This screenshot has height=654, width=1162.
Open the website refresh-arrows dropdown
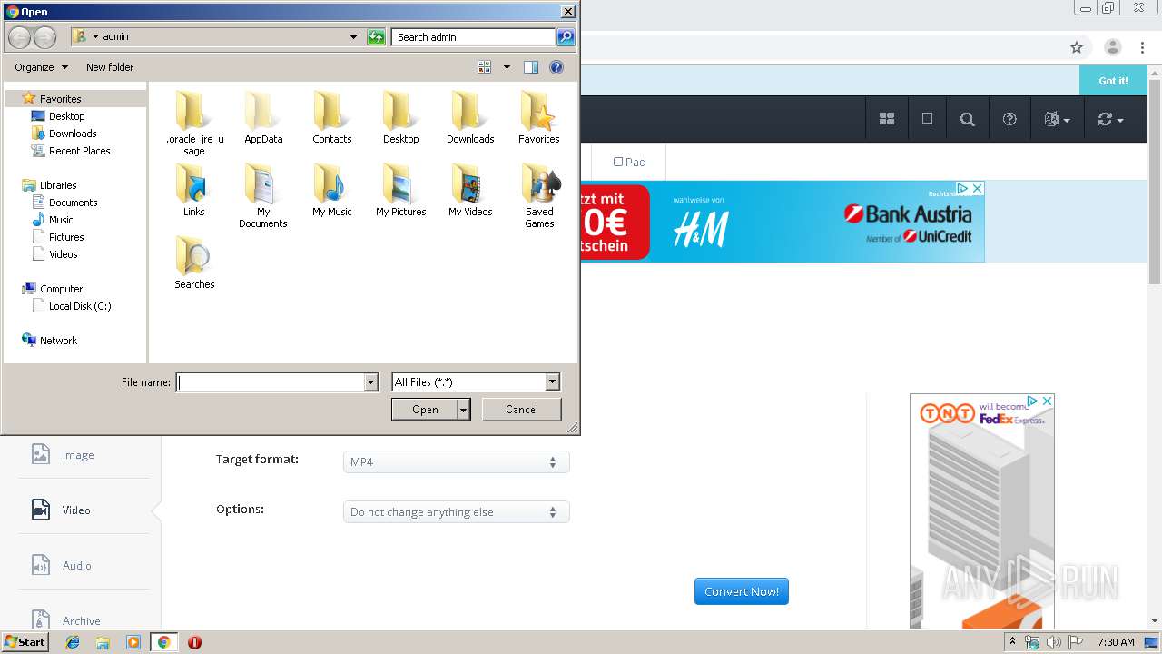pos(1110,119)
